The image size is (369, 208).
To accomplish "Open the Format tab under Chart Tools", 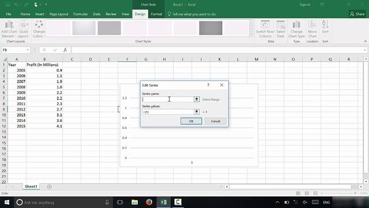I will pyautogui.click(x=156, y=14).
